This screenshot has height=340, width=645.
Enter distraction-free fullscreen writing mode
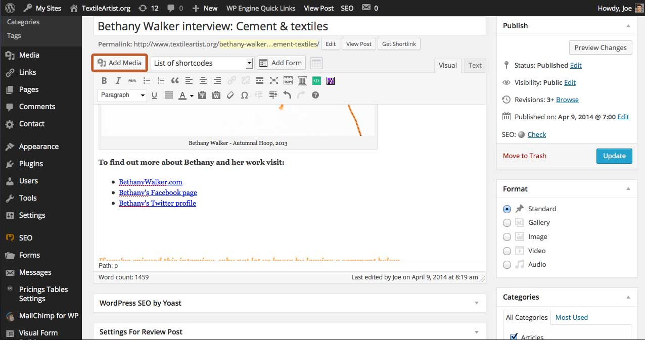click(274, 80)
